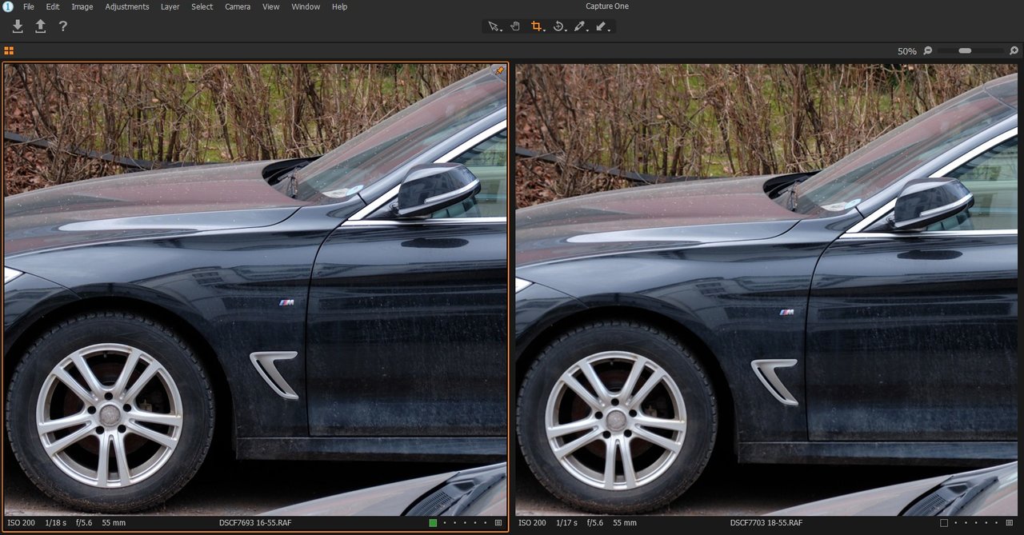Toggle empty color tag box on DSCF7703
Image resolution: width=1024 pixels, height=535 pixels.
944,523
